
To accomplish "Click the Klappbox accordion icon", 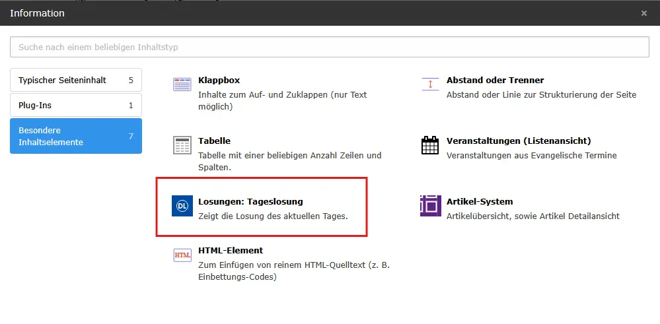I will pyautogui.click(x=182, y=84).
